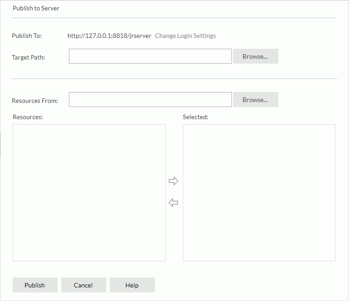This screenshot has width=349, height=301.
Task: Browse for the Target Path
Action: tap(255, 56)
